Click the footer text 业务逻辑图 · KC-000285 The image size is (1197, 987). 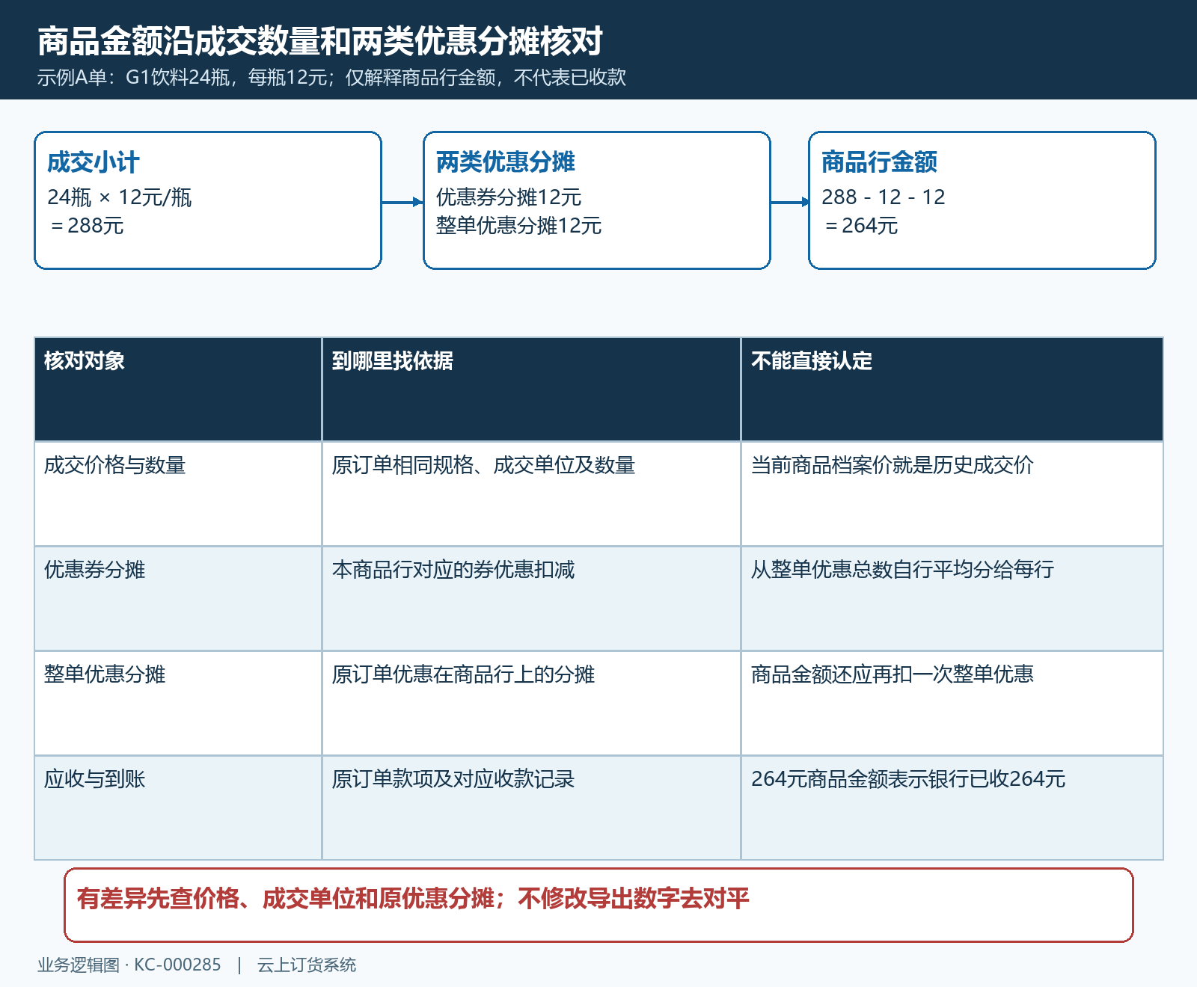coord(129,965)
